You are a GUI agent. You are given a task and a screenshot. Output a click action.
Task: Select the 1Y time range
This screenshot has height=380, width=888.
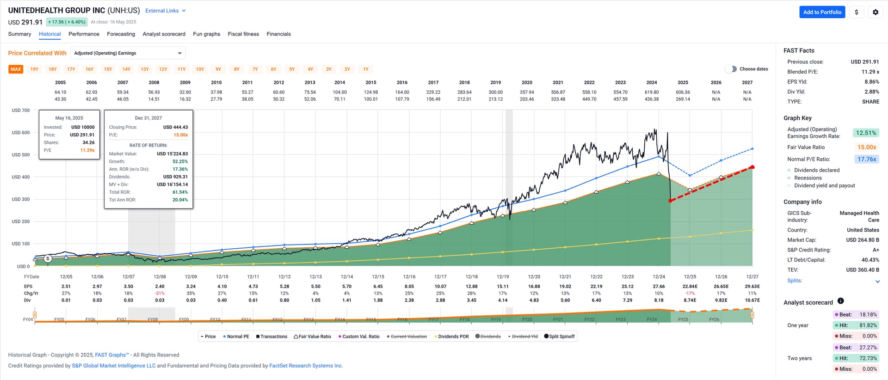click(365, 69)
